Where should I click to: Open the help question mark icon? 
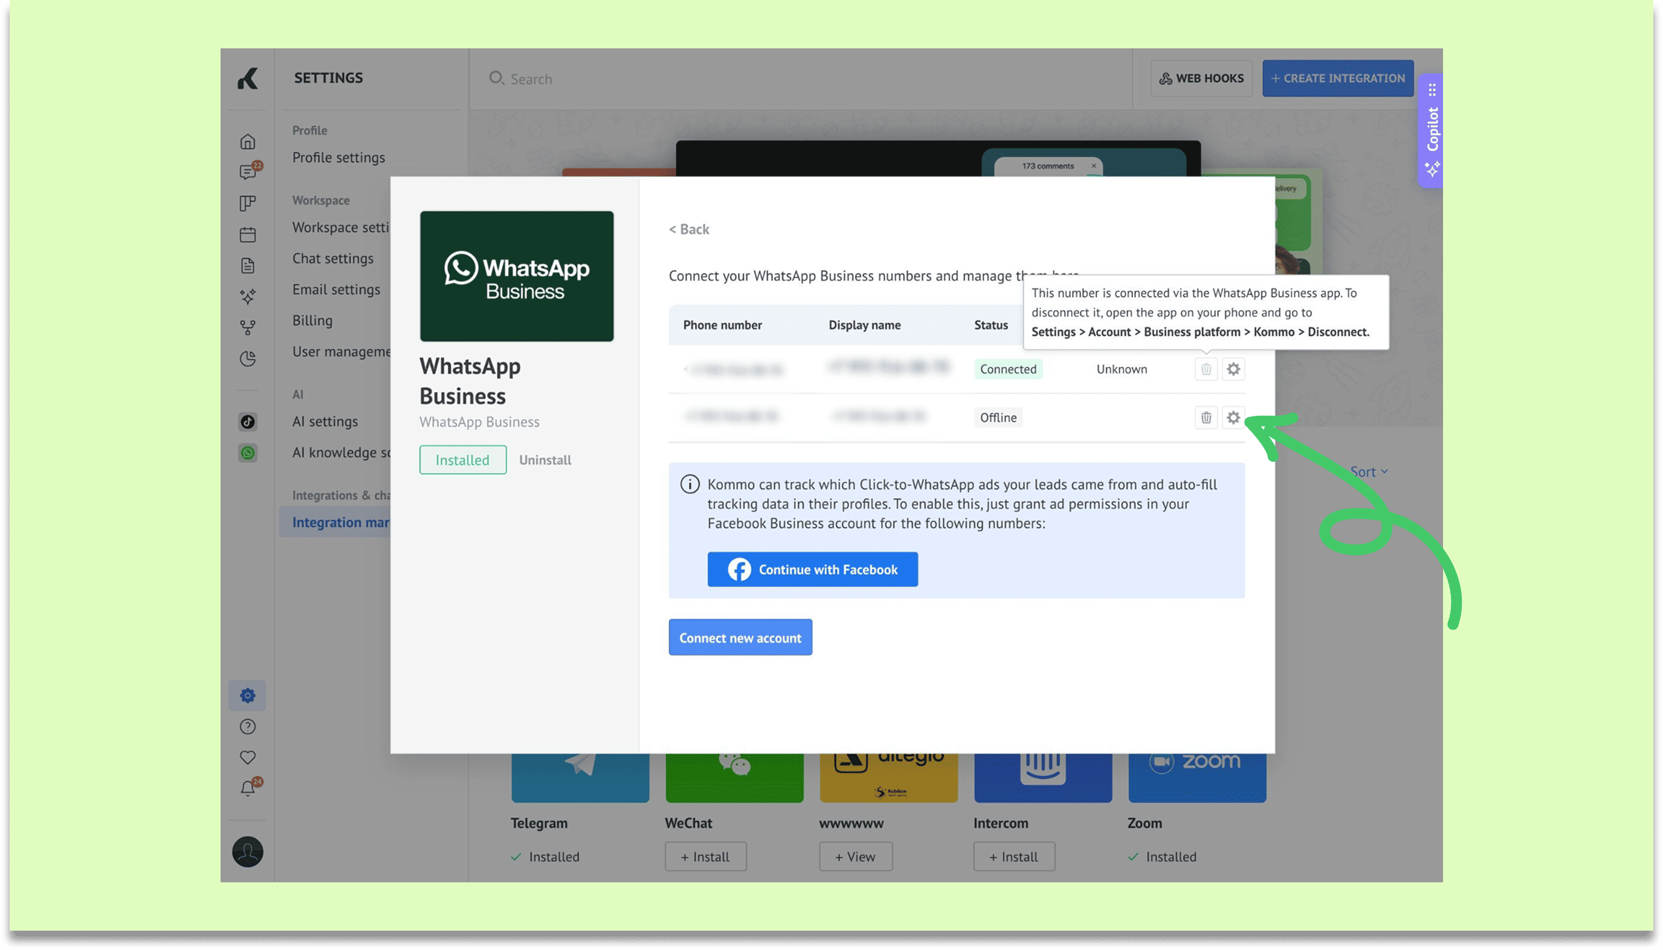248,726
